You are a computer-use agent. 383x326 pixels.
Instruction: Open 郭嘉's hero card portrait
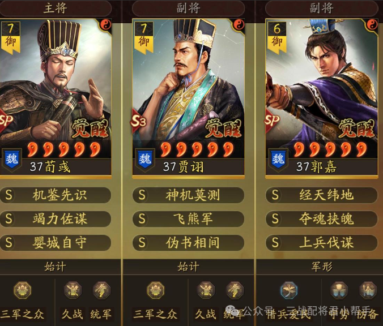coord(321,97)
